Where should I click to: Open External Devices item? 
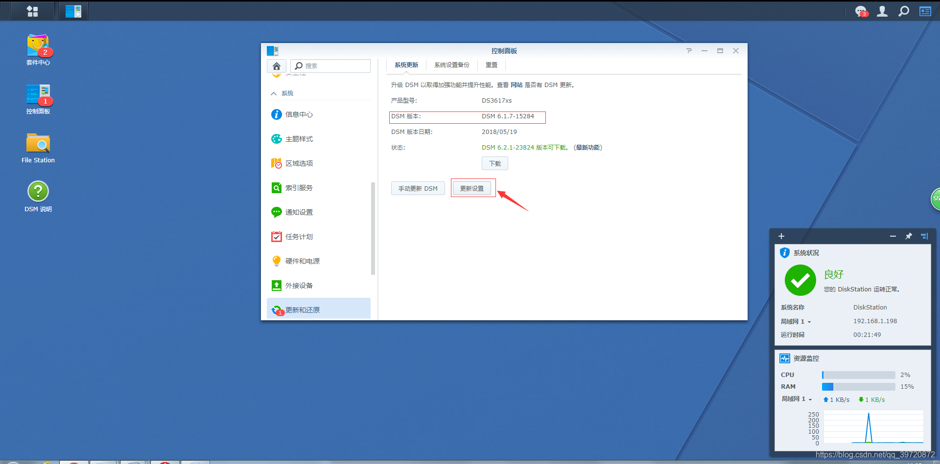[318, 286]
